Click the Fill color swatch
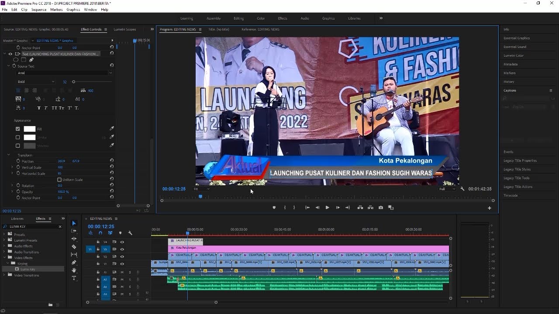The width and height of the screenshot is (559, 314). [29, 129]
